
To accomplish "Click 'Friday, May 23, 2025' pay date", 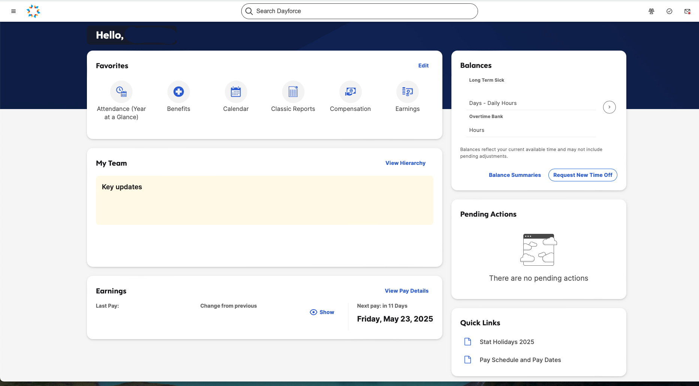I will coord(395,319).
